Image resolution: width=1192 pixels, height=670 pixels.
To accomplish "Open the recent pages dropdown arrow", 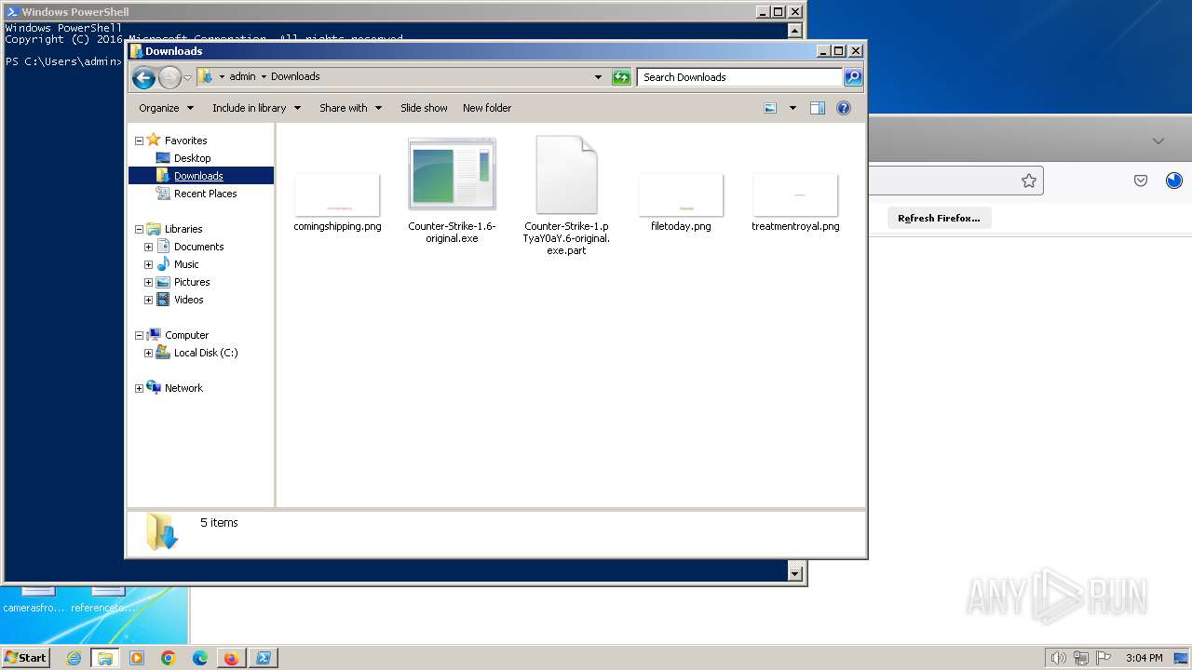I will tap(187, 77).
